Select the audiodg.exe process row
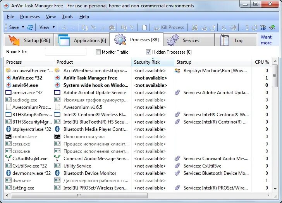This screenshot has width=282, height=203. coord(138,100)
